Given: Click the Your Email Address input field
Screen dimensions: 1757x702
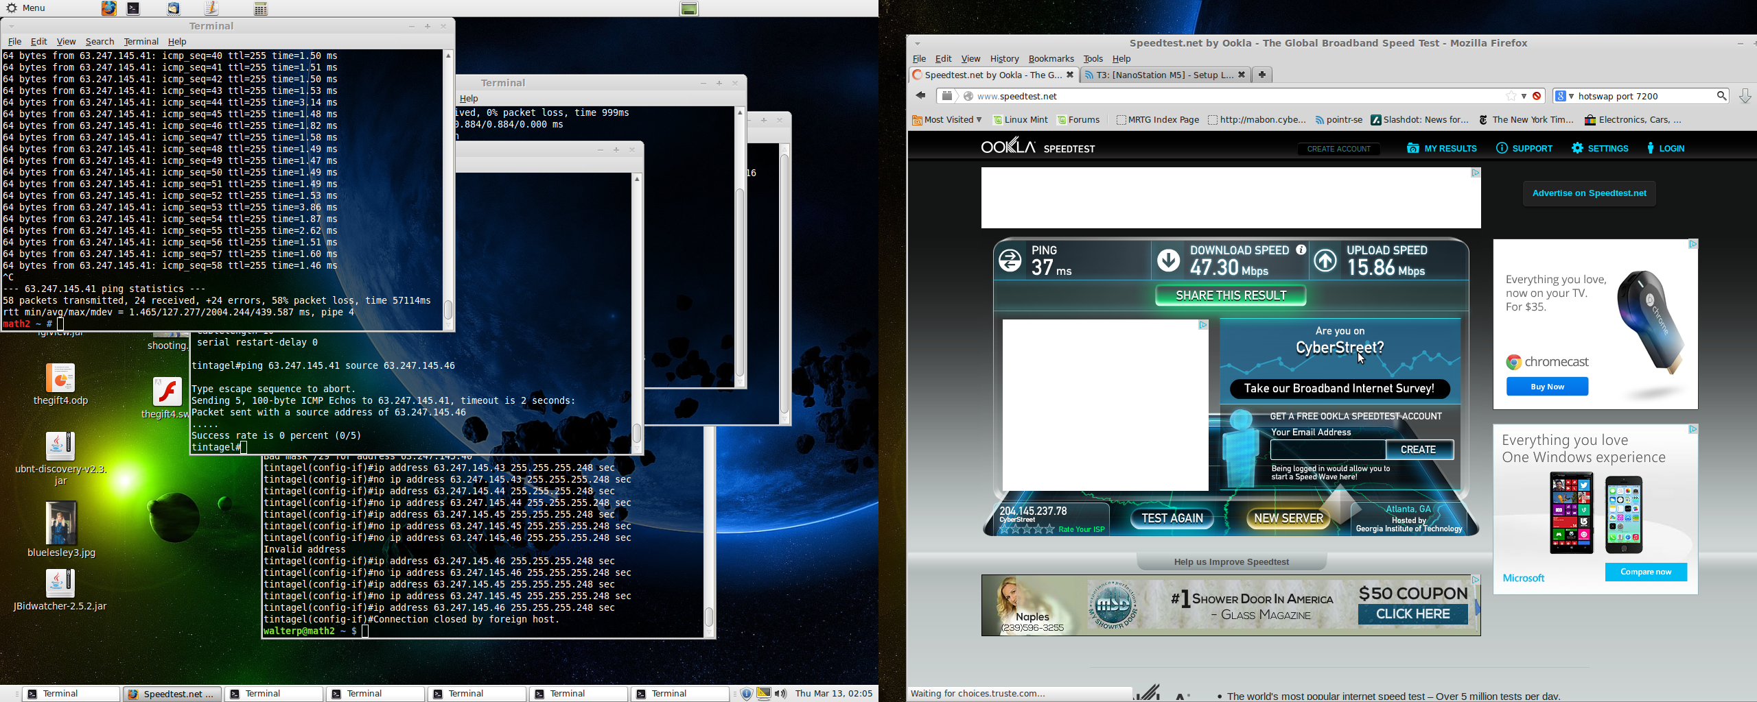Looking at the screenshot, I should 1327,450.
